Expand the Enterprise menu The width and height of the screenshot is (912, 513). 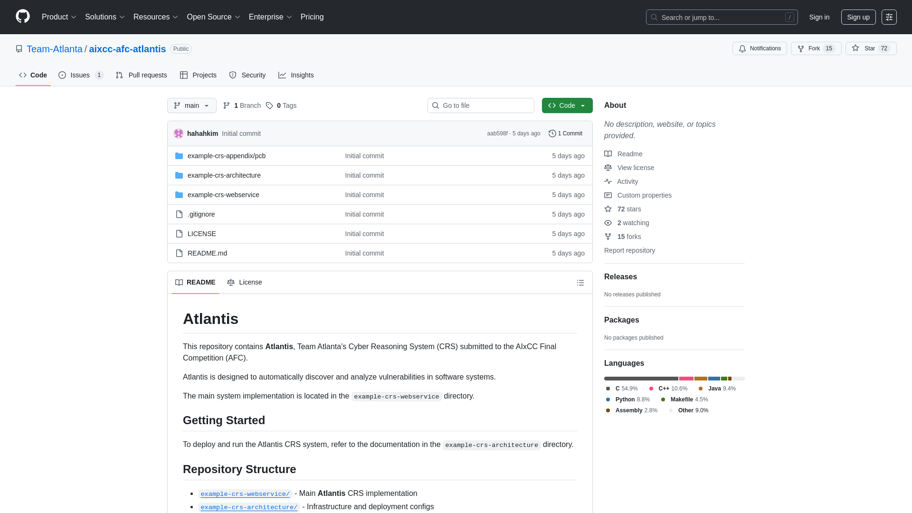point(270,17)
